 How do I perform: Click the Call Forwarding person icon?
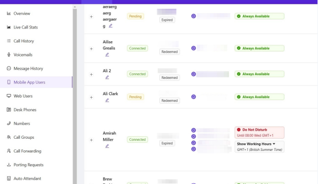pos(9,151)
